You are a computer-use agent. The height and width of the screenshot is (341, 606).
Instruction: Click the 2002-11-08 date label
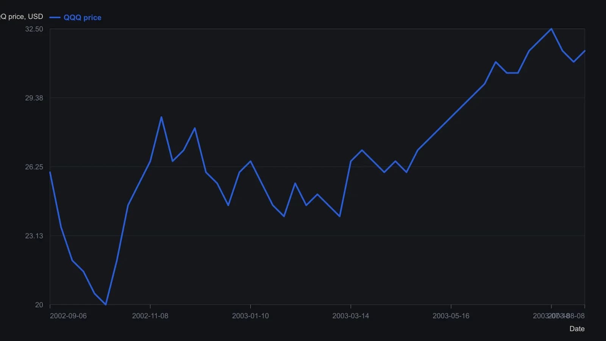click(x=150, y=316)
